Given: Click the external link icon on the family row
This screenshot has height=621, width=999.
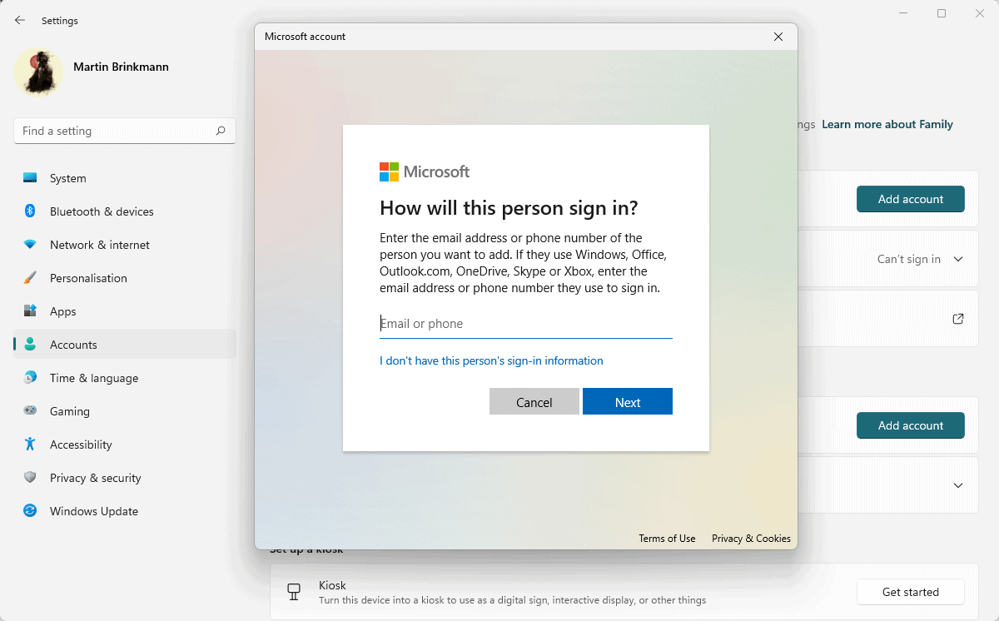Looking at the screenshot, I should 958,319.
